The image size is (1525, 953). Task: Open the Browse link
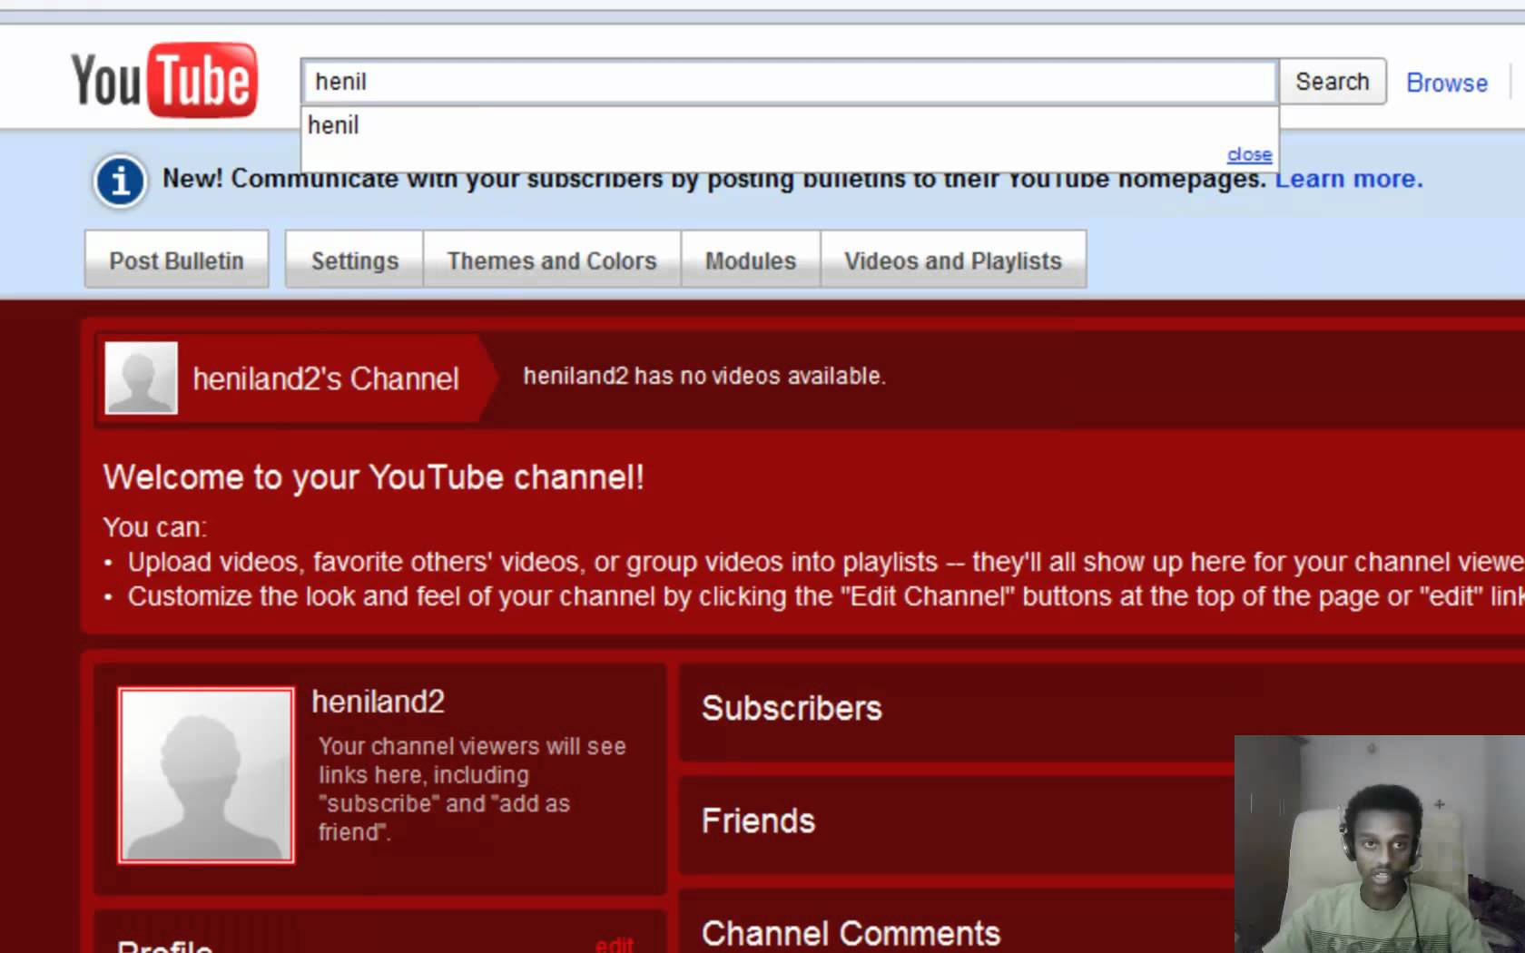pyautogui.click(x=1447, y=83)
